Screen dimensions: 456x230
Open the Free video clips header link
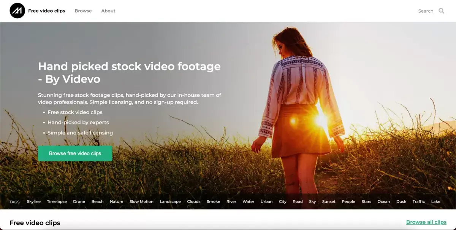[47, 11]
